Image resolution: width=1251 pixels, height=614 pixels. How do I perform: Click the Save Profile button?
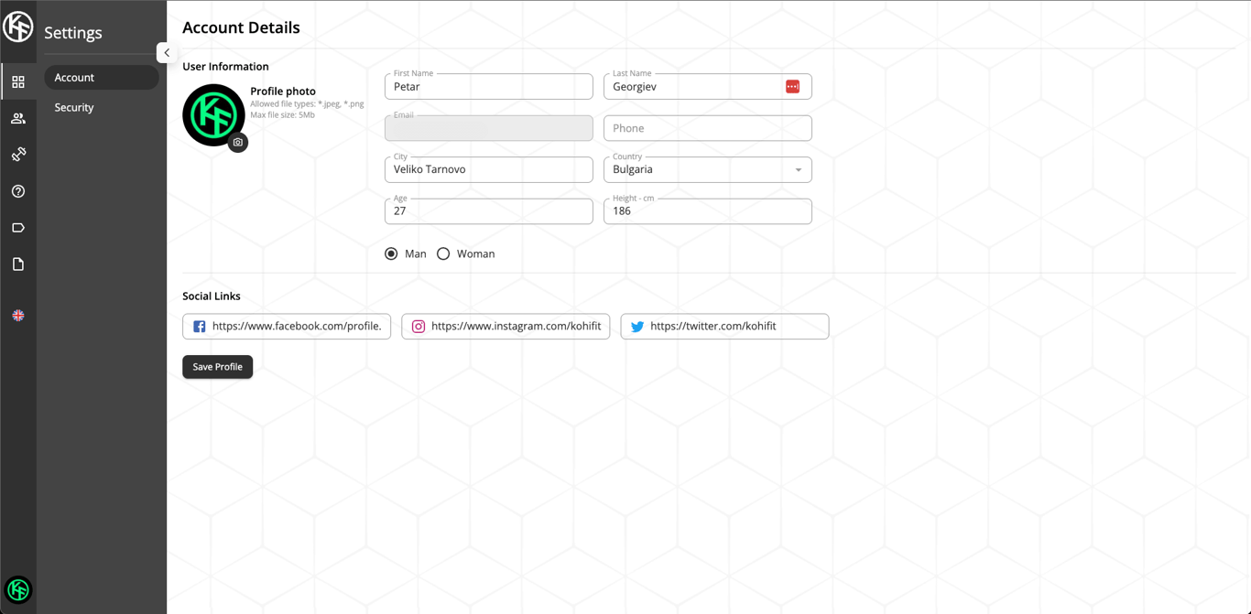coord(217,366)
